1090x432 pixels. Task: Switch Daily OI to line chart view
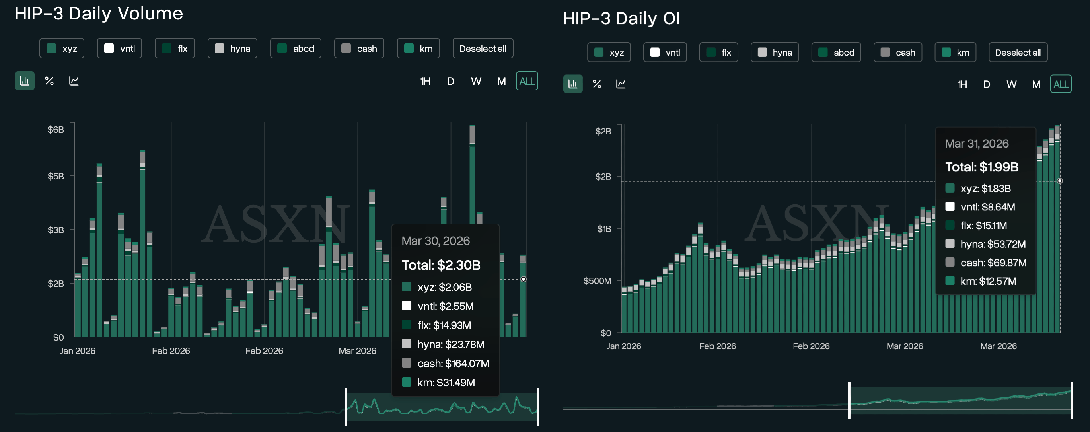point(621,84)
